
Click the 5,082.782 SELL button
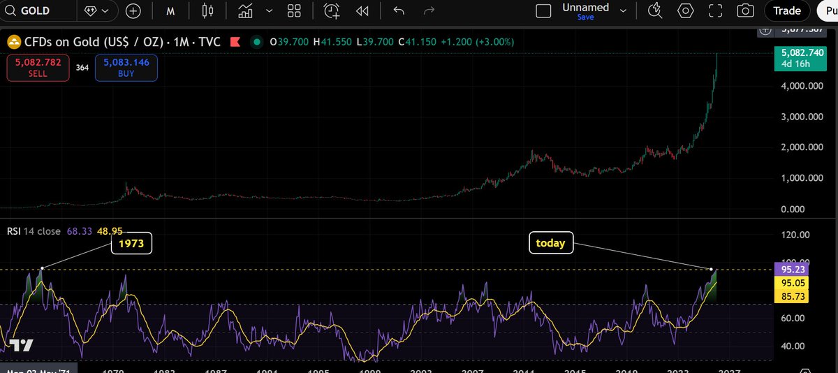[38, 68]
